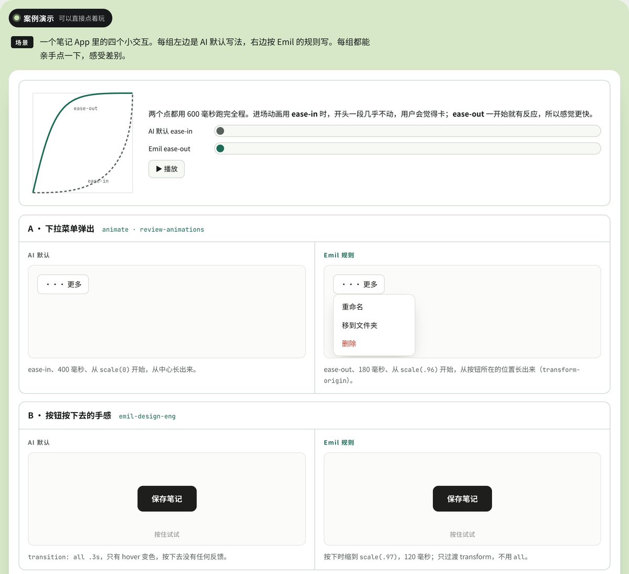Click the Emil 规则 '更多' dropdown button

tap(359, 284)
